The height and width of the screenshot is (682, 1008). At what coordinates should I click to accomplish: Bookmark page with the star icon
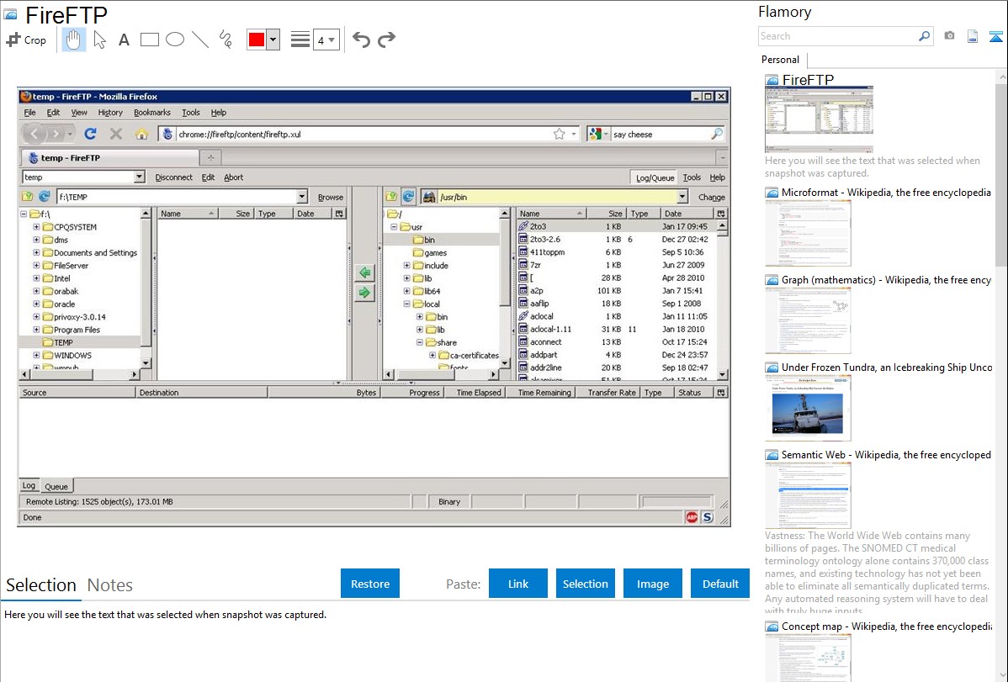tap(560, 134)
